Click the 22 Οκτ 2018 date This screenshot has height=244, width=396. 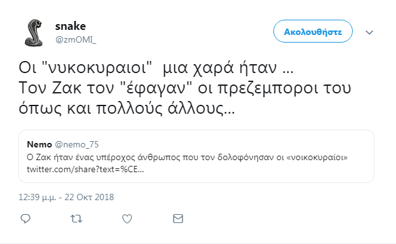pyautogui.click(x=89, y=197)
